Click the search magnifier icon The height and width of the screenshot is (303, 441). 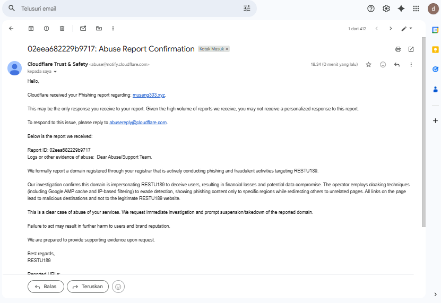pos(12,8)
